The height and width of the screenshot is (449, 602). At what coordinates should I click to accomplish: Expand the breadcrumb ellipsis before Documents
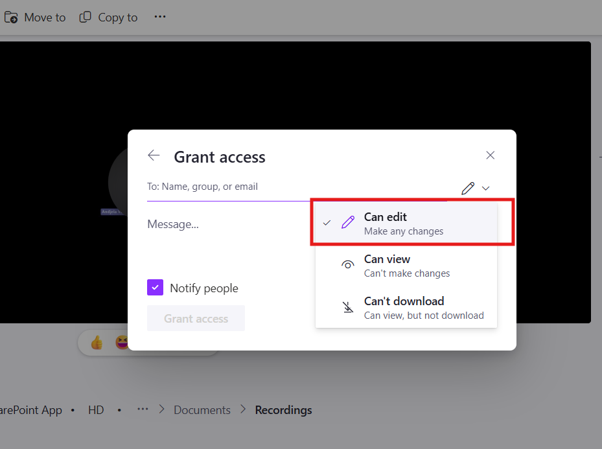click(x=143, y=409)
